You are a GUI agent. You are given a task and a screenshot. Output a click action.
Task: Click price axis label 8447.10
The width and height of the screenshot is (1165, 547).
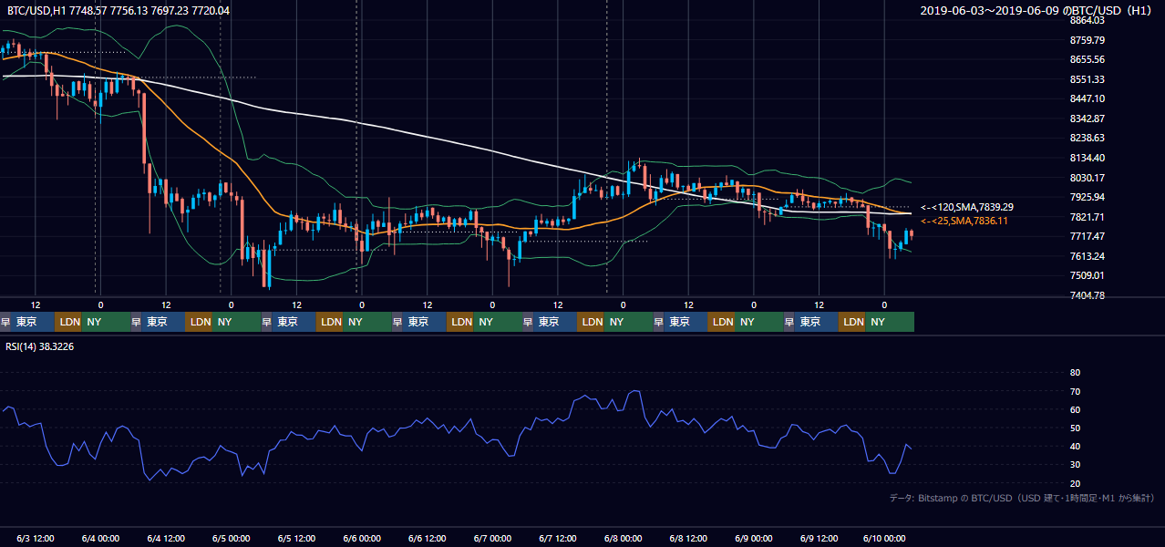[1088, 98]
